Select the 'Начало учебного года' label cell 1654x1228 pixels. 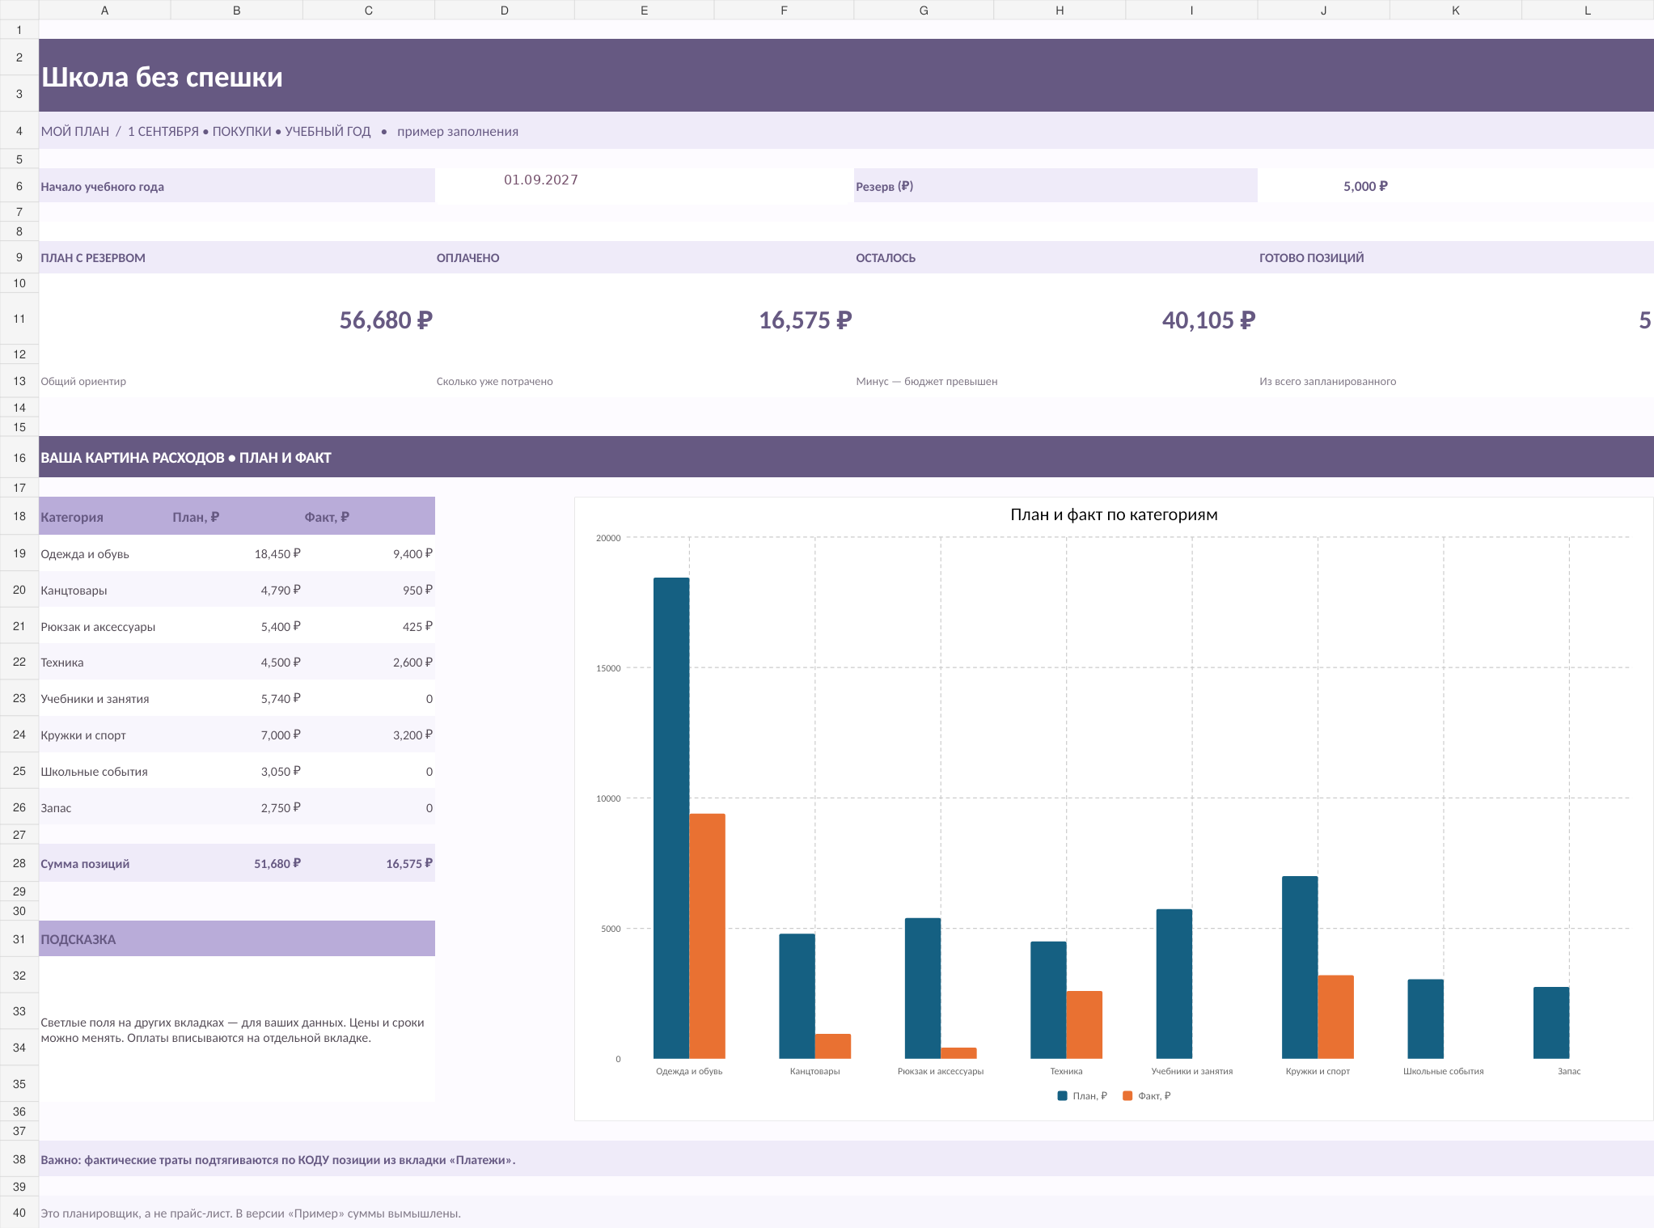click(x=236, y=186)
